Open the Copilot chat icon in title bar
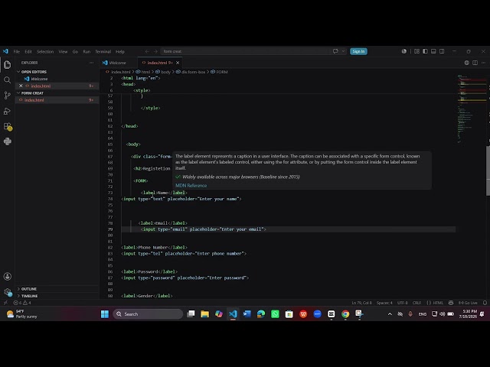The image size is (490, 367). pyautogui.click(x=335, y=51)
